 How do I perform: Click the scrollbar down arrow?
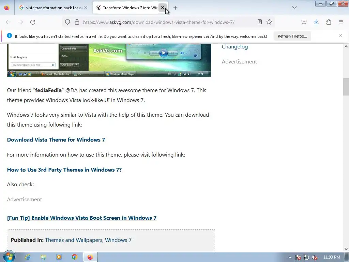pyautogui.click(x=346, y=249)
